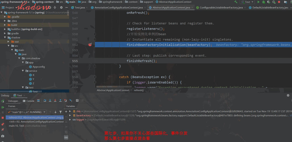Drop frame icon in debugger toolbar
Image resolution: width=292 pixels, height=142 pixels.
coord(66,101)
